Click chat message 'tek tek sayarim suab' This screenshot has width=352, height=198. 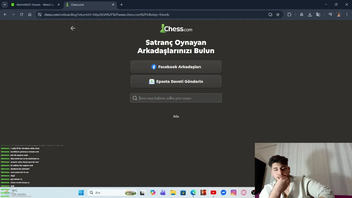click(19, 155)
